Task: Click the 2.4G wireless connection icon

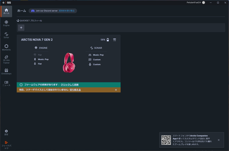Action: pos(115,40)
